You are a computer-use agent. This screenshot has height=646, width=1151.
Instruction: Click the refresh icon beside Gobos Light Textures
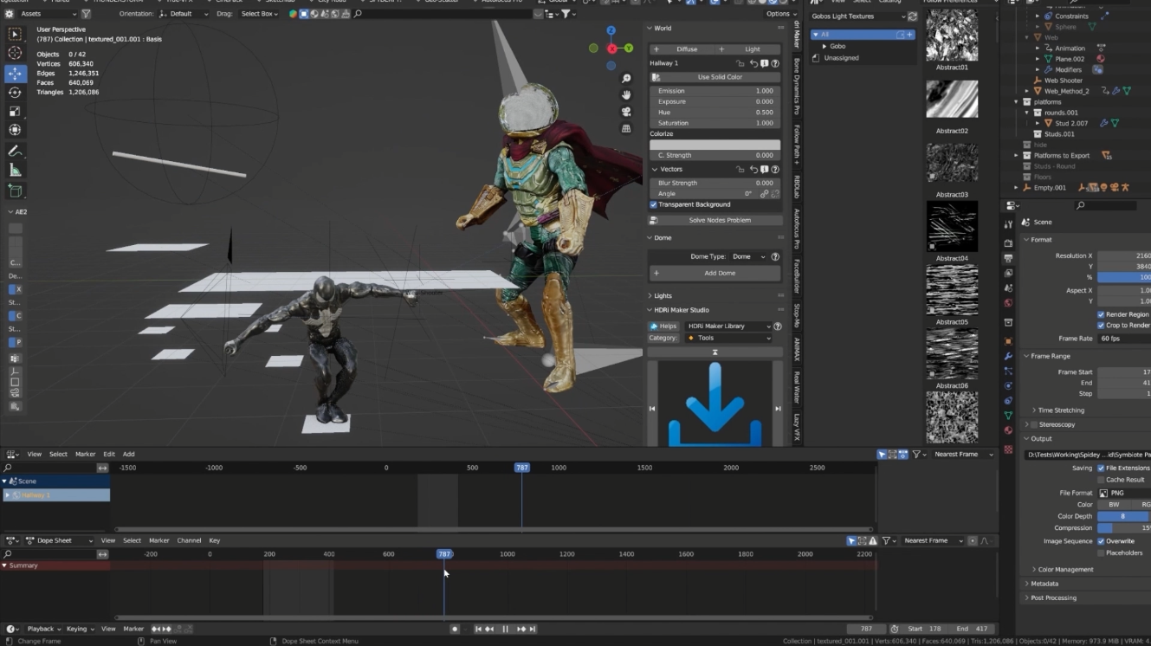[912, 16]
